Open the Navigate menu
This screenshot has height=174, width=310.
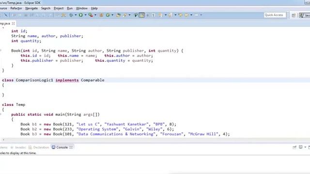coord(31,8)
